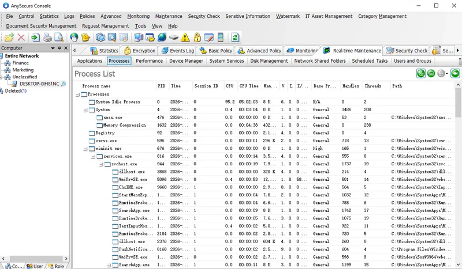Screen dimensions: 462x269
Task: Click the multiple stacked windows icon
Action: 100,37
